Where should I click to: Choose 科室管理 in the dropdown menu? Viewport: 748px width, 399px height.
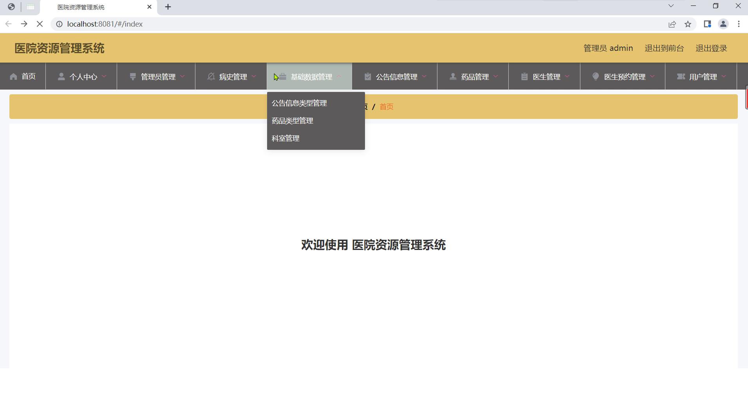click(285, 138)
